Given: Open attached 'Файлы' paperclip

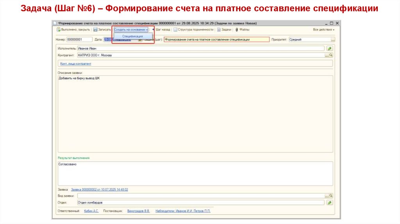Looking at the screenshot, I should tap(242, 30).
